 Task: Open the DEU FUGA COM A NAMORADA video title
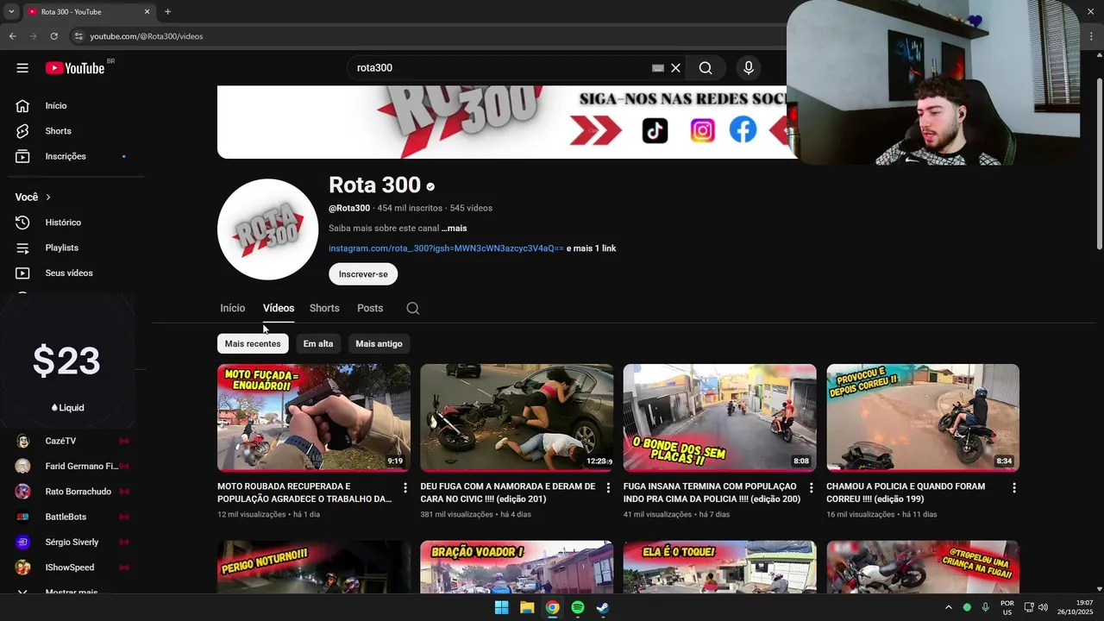click(x=508, y=492)
